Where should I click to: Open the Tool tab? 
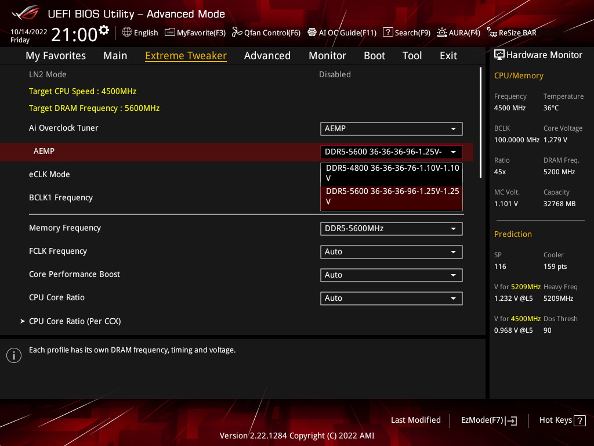[x=412, y=56]
